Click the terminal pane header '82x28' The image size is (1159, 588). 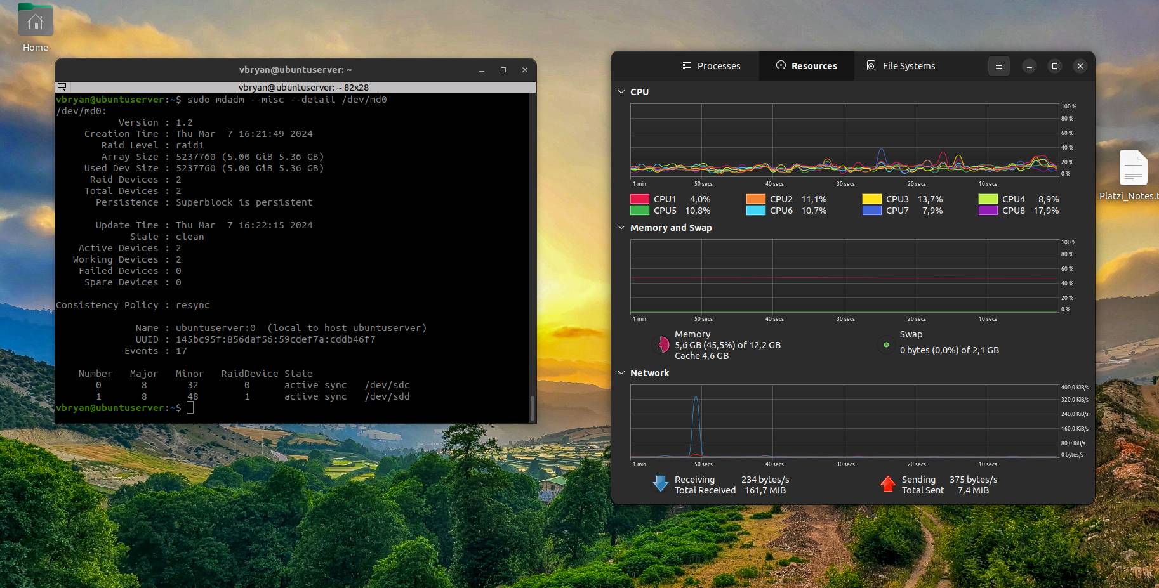click(303, 88)
